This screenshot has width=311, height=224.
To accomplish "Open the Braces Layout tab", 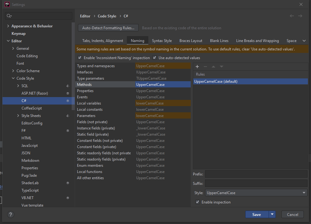I will coord(191,41).
